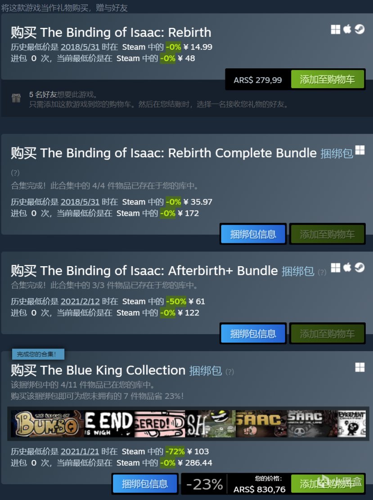
Task: Click the question mark next to Afterbirth+ Bundle
Action: tap(322, 272)
